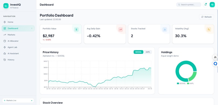Click the Stock Overview heading
This screenshot has height=105, width=218.
click(x=53, y=103)
